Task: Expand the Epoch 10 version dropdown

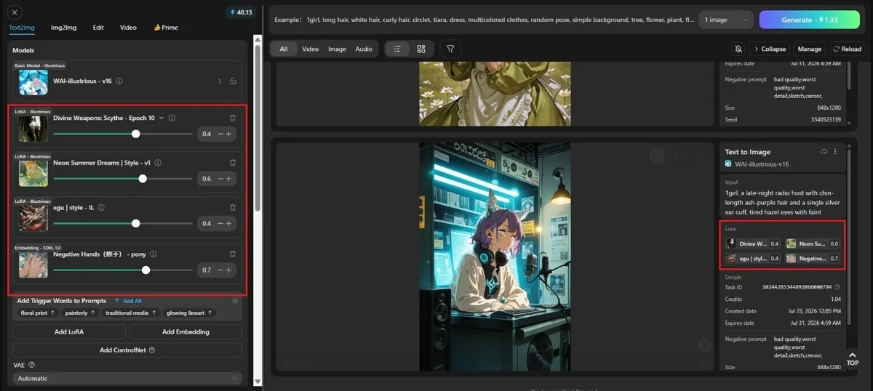Action: tap(162, 118)
